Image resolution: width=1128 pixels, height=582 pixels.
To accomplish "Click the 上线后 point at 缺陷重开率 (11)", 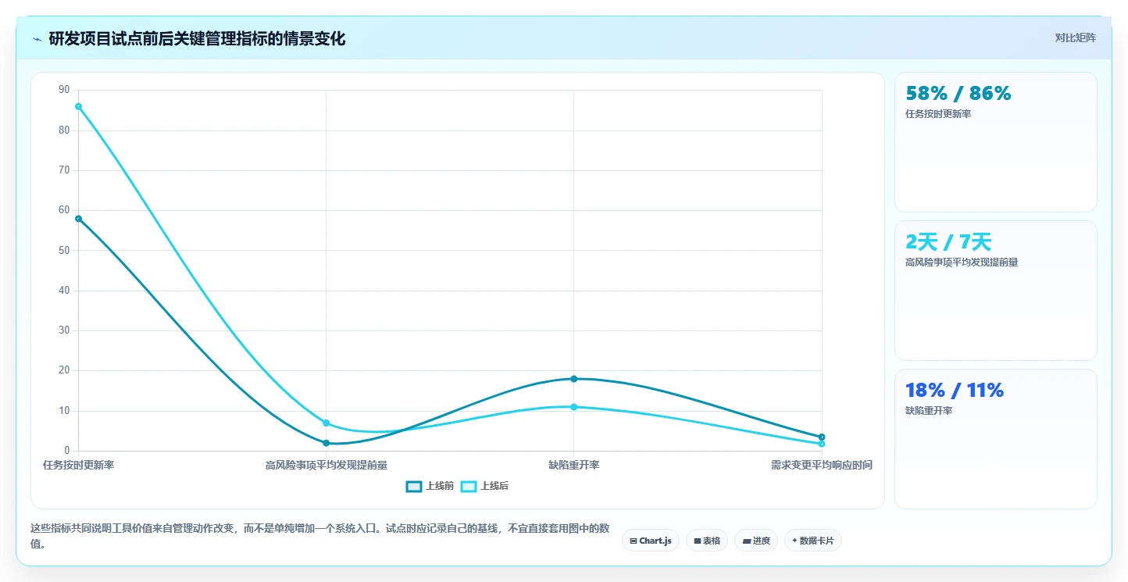I will tap(573, 407).
